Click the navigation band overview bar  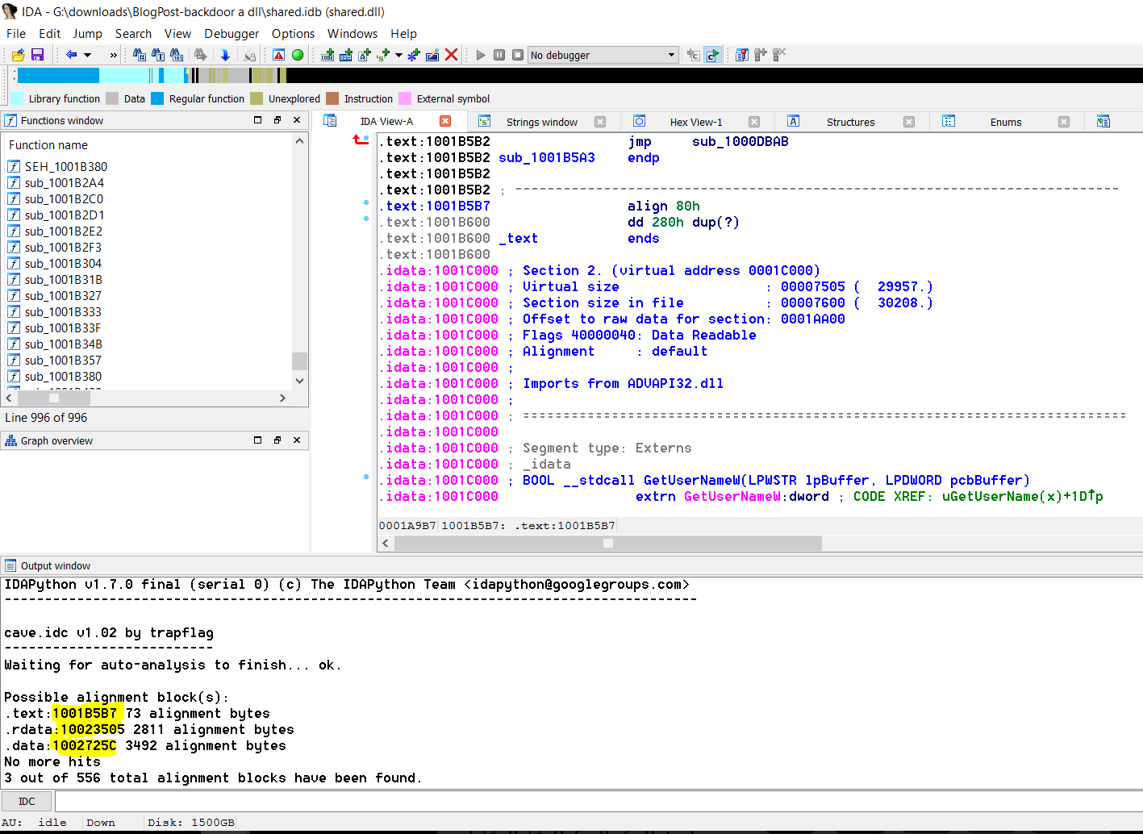tap(578, 75)
